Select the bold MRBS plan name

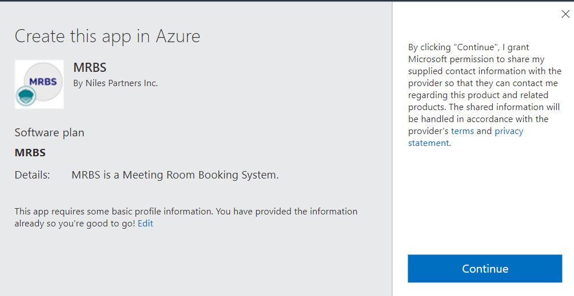coord(30,153)
